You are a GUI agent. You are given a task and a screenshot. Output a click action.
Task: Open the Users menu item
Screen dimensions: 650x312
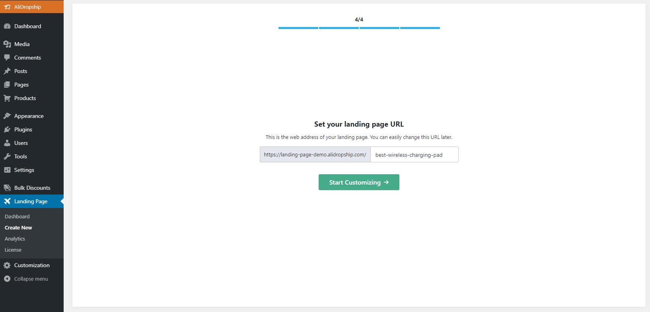coord(21,143)
